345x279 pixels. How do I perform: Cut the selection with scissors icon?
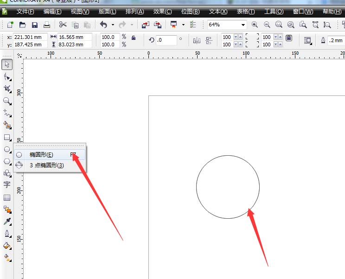click(63, 25)
